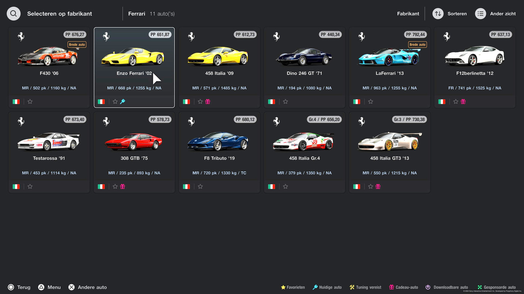
Task: Click Brede auto tag on F430 '06
Action: pos(77,45)
